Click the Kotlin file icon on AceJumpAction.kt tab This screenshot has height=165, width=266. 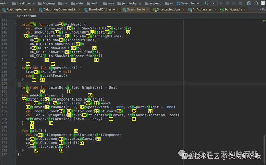pyautogui.click(x=4, y=10)
